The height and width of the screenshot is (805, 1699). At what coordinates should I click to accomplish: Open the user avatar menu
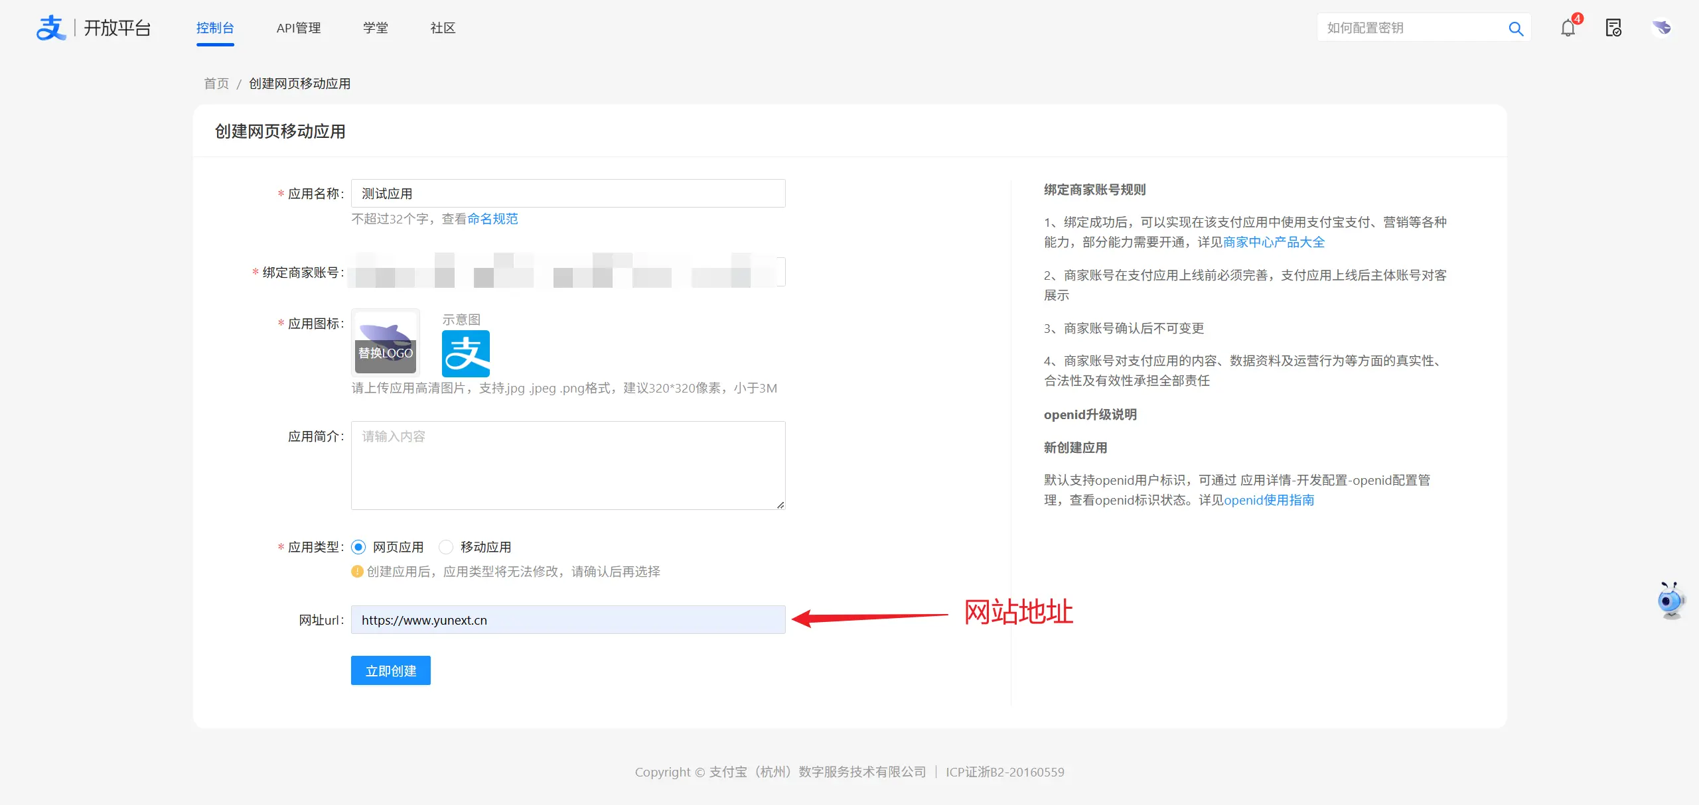point(1661,28)
